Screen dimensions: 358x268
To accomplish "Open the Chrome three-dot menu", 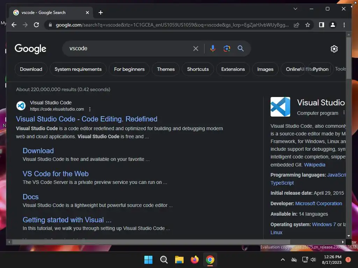I will tap(344, 25).
